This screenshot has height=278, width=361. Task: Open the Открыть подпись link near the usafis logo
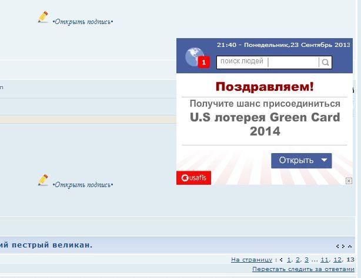point(83,185)
